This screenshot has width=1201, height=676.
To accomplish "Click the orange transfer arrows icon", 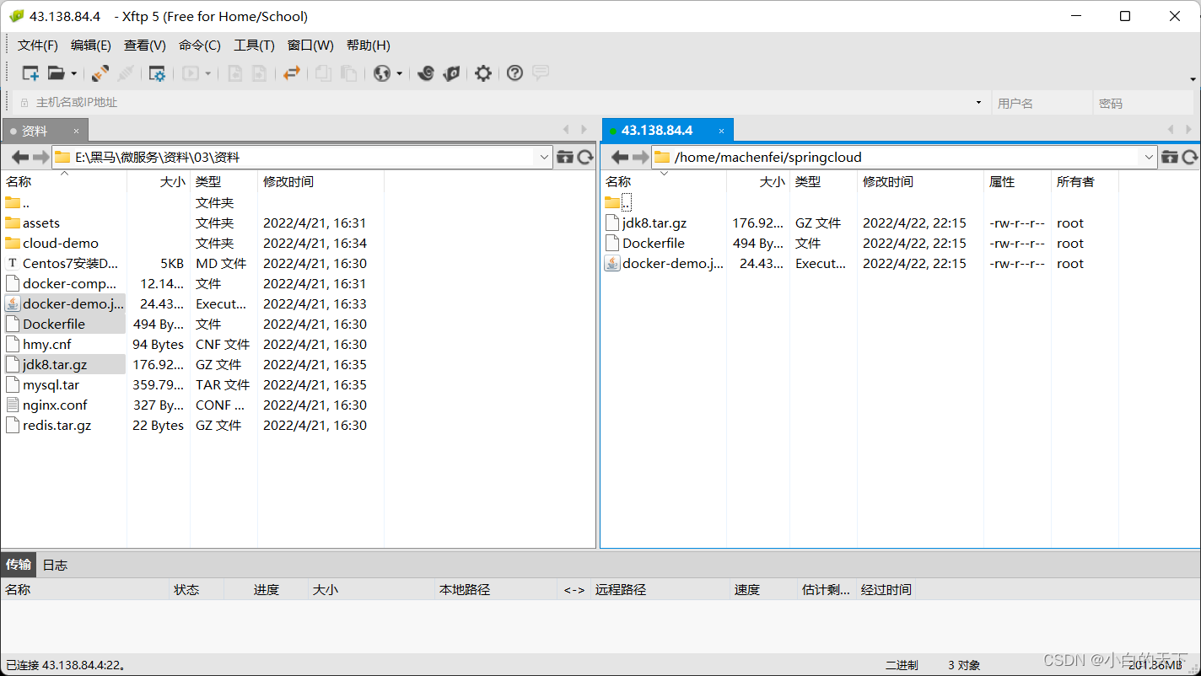I will (292, 73).
